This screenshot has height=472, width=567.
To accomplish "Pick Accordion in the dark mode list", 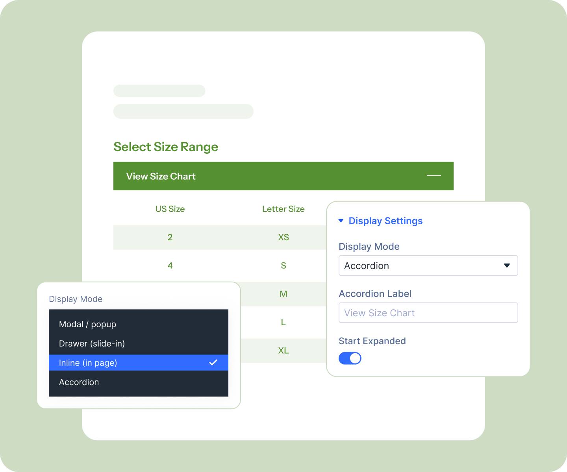I will pos(139,382).
